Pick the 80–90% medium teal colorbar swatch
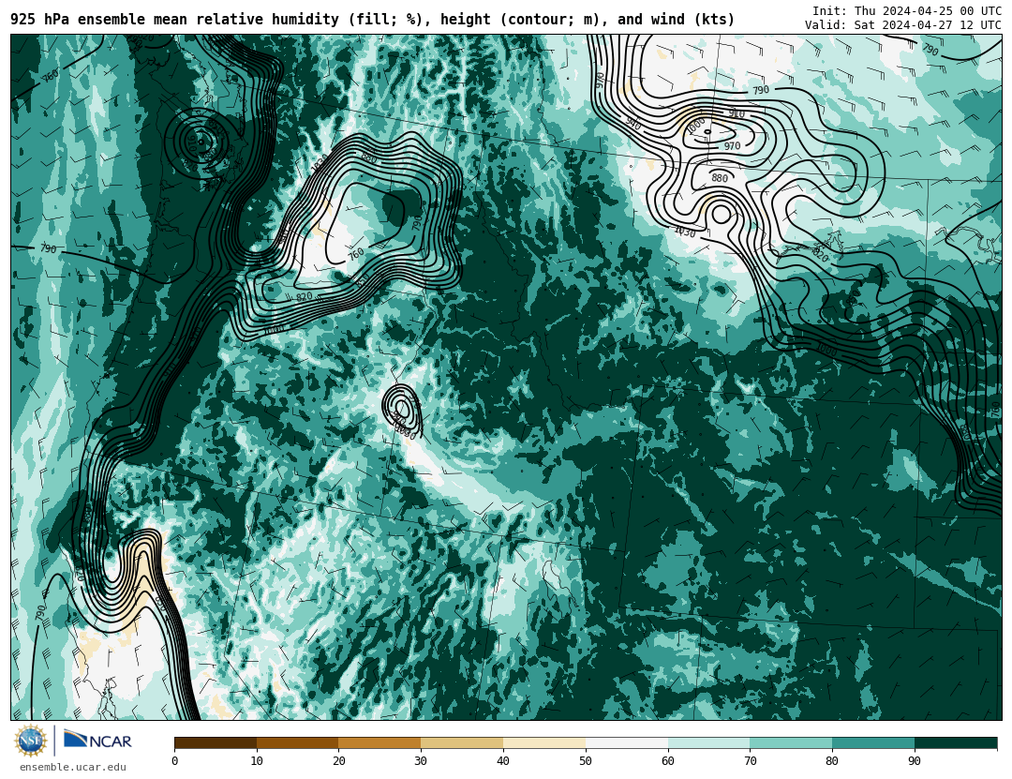The image size is (1012, 779). point(873,742)
